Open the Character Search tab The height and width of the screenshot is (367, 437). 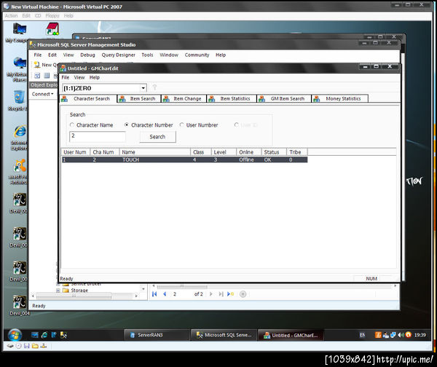(89, 98)
